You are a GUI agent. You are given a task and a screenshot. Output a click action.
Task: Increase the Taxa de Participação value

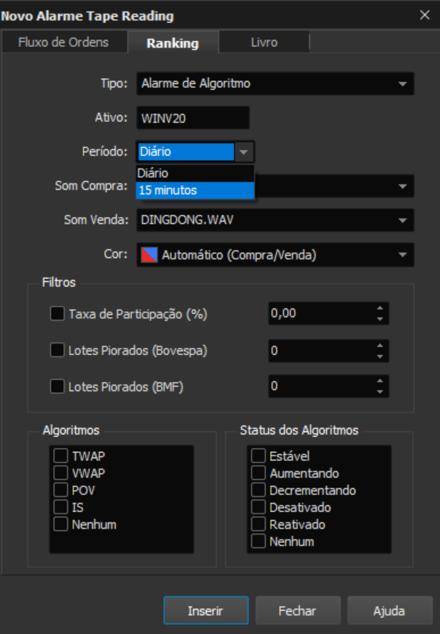(379, 309)
